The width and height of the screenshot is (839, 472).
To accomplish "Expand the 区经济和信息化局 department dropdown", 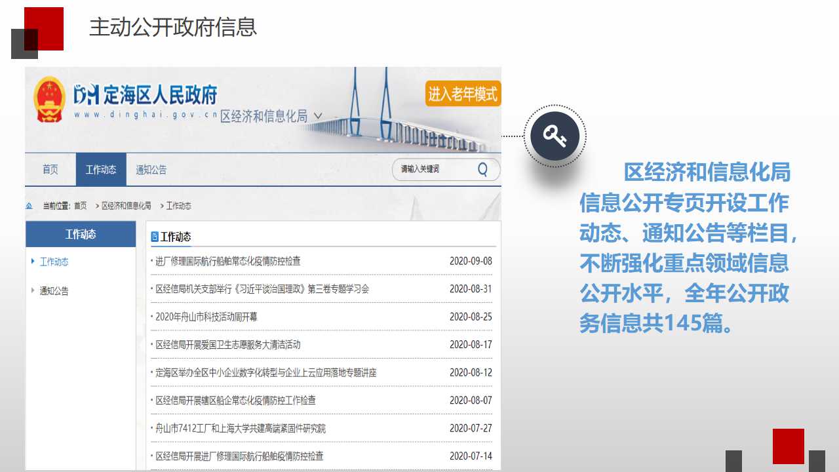I will tap(318, 116).
